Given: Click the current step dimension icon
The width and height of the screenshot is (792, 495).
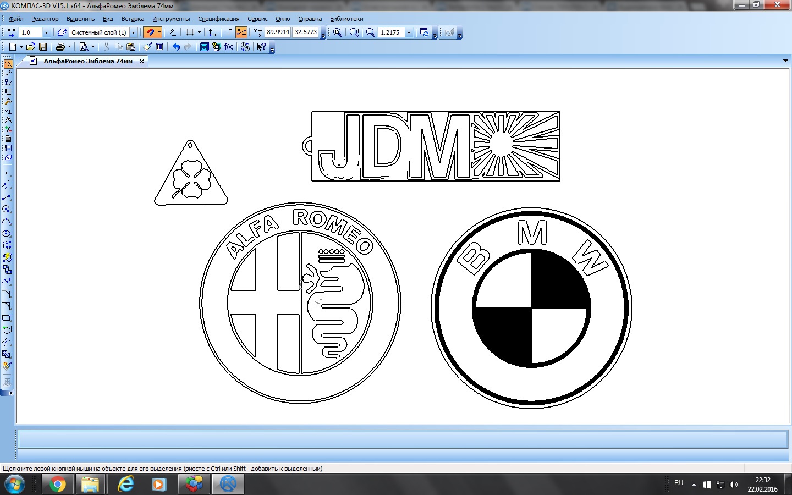Looking at the screenshot, I should click(12, 32).
